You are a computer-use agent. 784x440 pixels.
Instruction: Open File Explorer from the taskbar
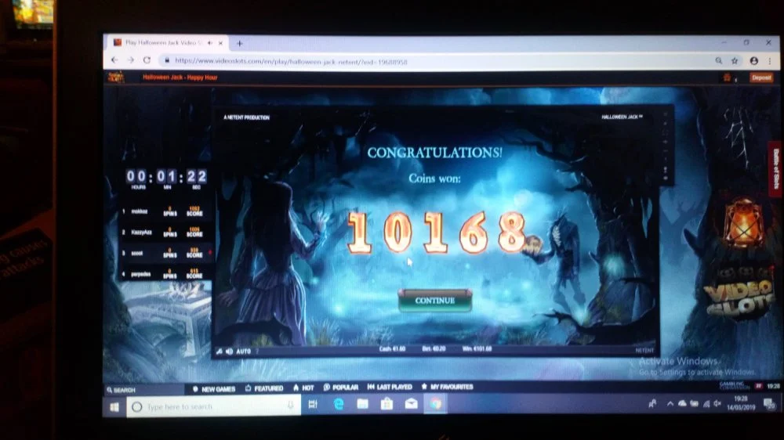tap(362, 403)
